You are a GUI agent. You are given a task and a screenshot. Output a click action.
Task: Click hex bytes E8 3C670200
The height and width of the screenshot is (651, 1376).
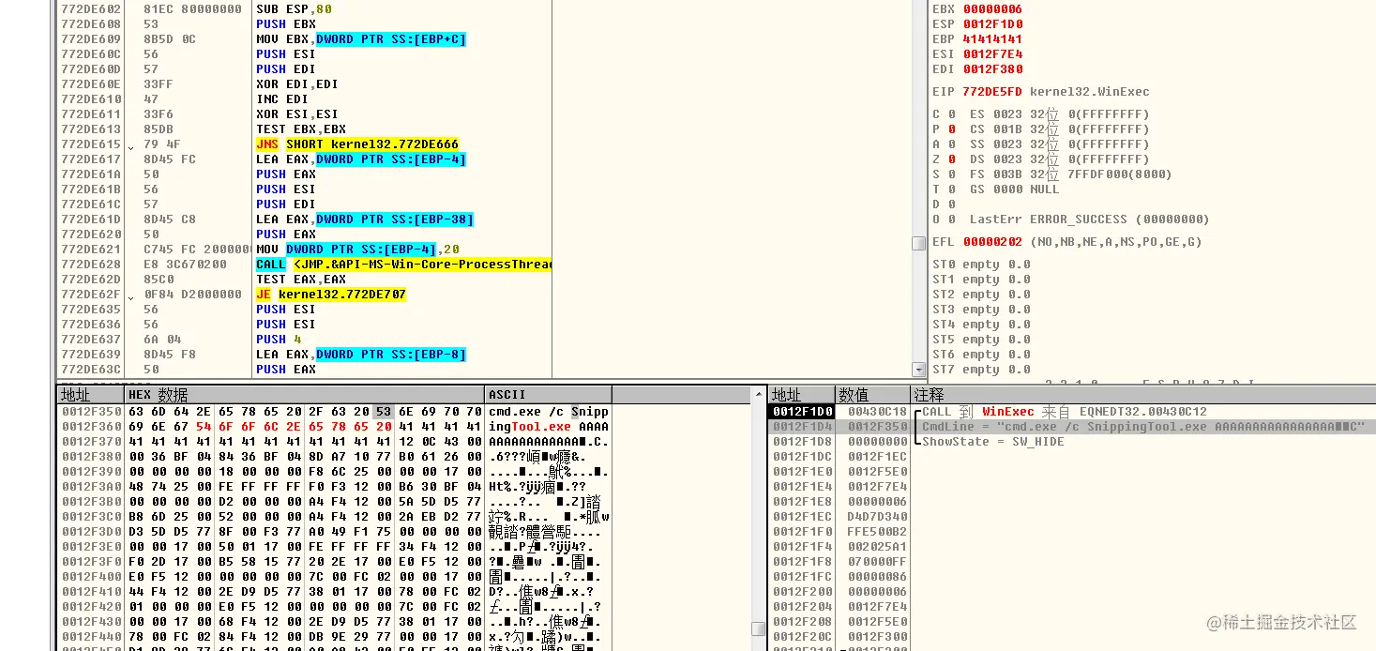click(x=185, y=265)
